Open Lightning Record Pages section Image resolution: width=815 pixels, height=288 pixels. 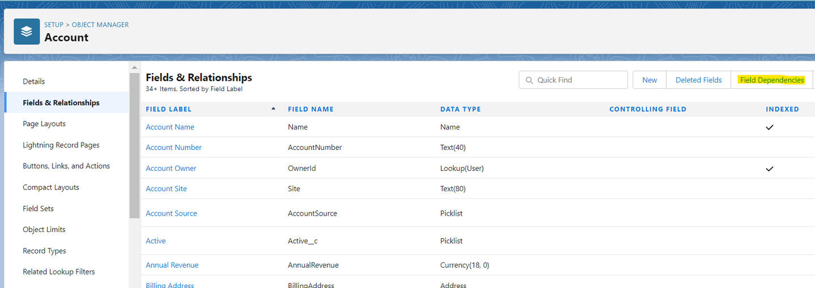coord(61,145)
